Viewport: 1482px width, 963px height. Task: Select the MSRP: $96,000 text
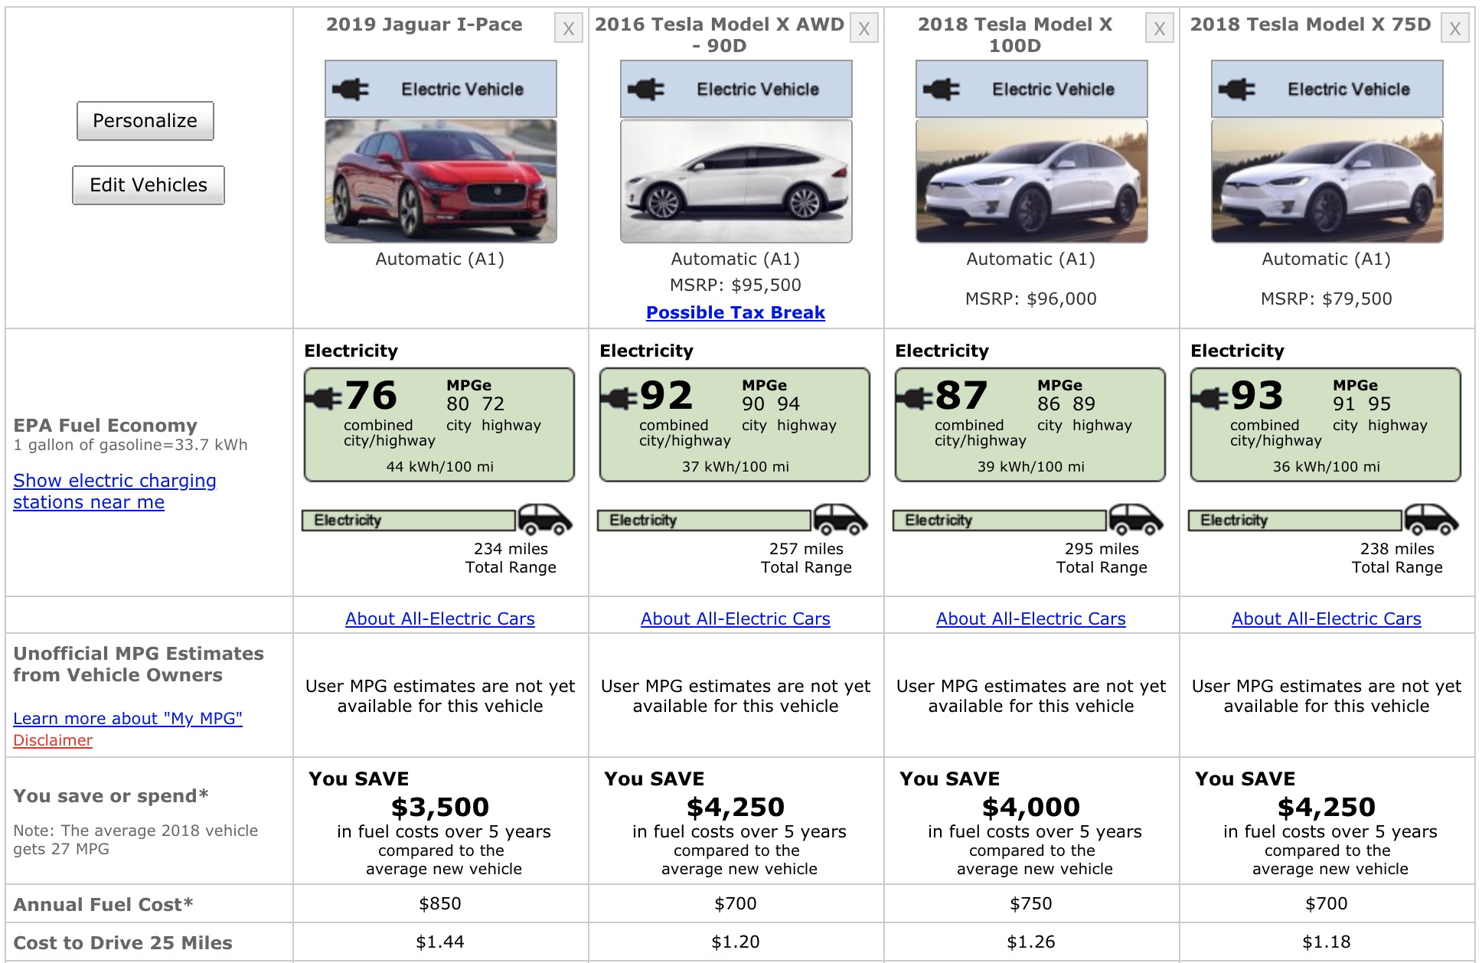[x=1031, y=299]
